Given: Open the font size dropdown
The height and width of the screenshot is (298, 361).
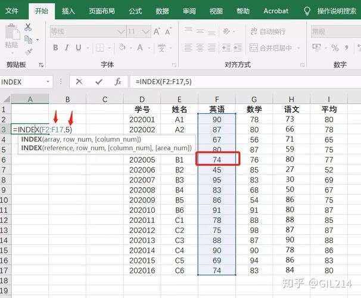Looking at the screenshot, I should tap(146, 32).
